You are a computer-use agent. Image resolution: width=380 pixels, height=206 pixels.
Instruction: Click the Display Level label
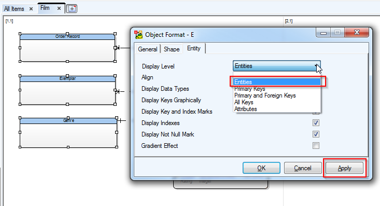[158, 66]
